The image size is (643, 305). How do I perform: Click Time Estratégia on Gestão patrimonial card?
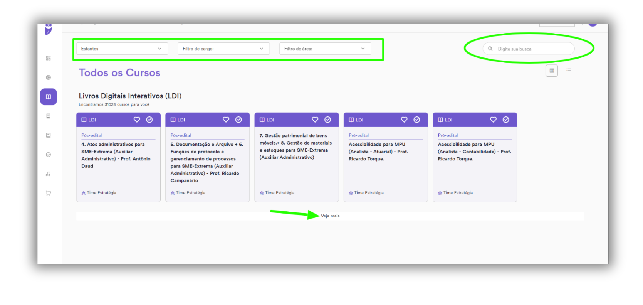pyautogui.click(x=277, y=193)
